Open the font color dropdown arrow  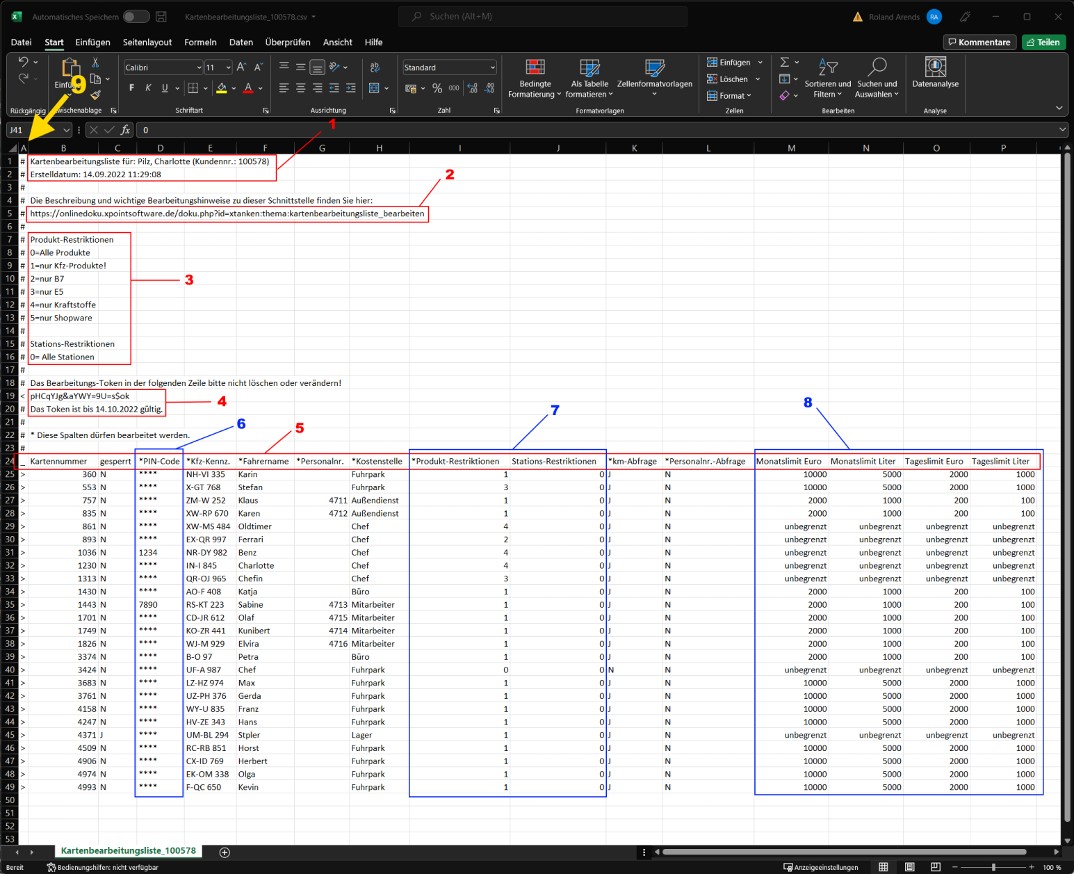(260, 88)
